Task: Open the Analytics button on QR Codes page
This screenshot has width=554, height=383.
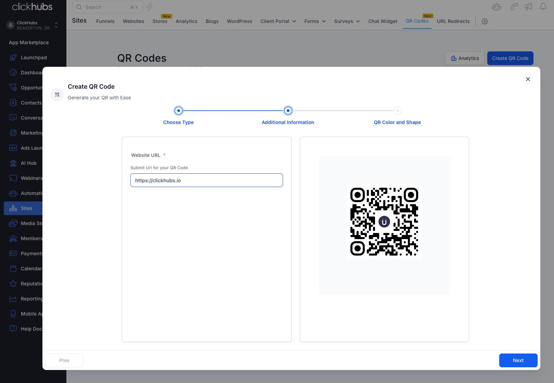Action: (x=465, y=58)
